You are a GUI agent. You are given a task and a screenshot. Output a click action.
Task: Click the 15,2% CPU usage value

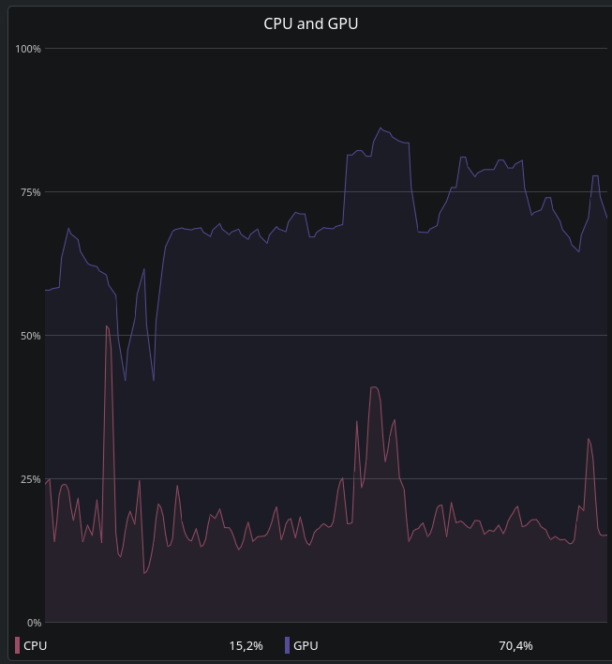click(246, 646)
